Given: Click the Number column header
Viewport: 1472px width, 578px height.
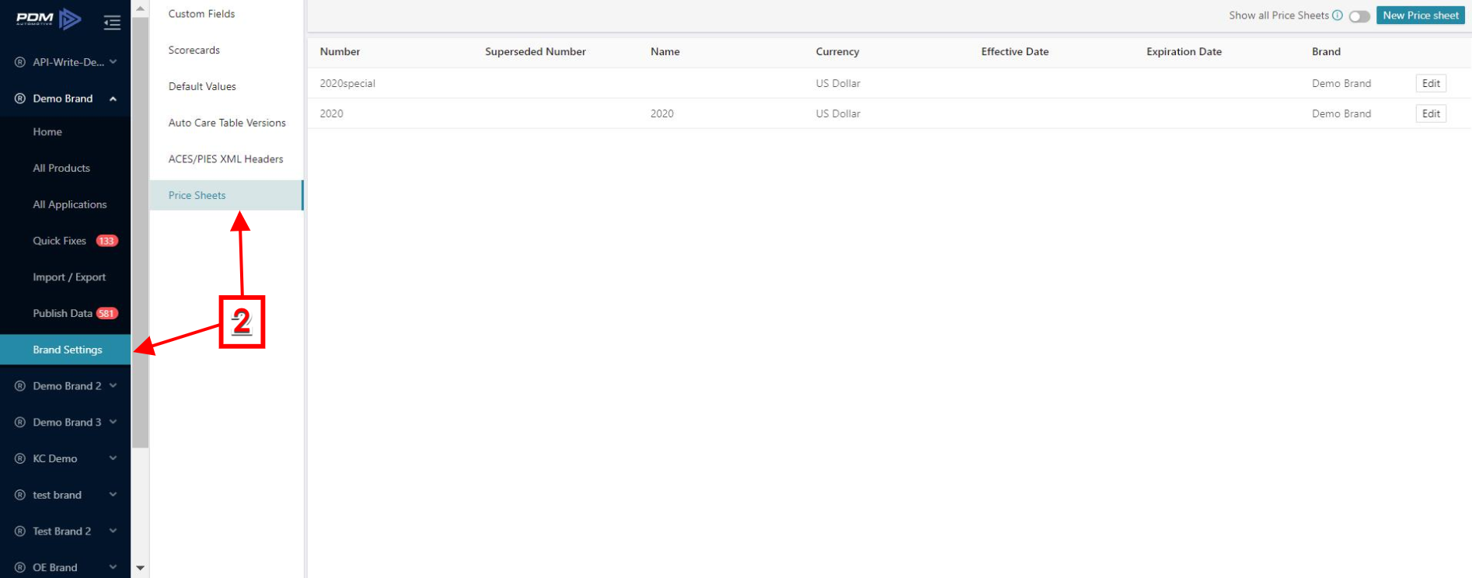Looking at the screenshot, I should (340, 52).
